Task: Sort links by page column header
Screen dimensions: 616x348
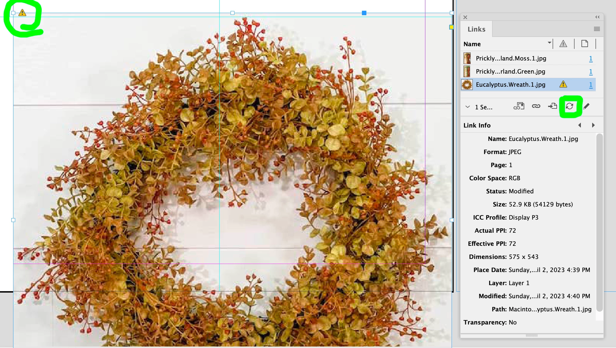Action: (x=584, y=44)
